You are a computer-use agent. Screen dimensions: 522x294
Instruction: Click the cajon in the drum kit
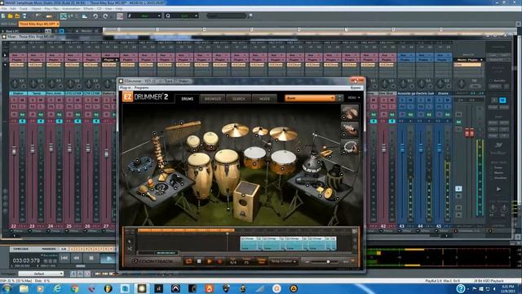coord(246,201)
